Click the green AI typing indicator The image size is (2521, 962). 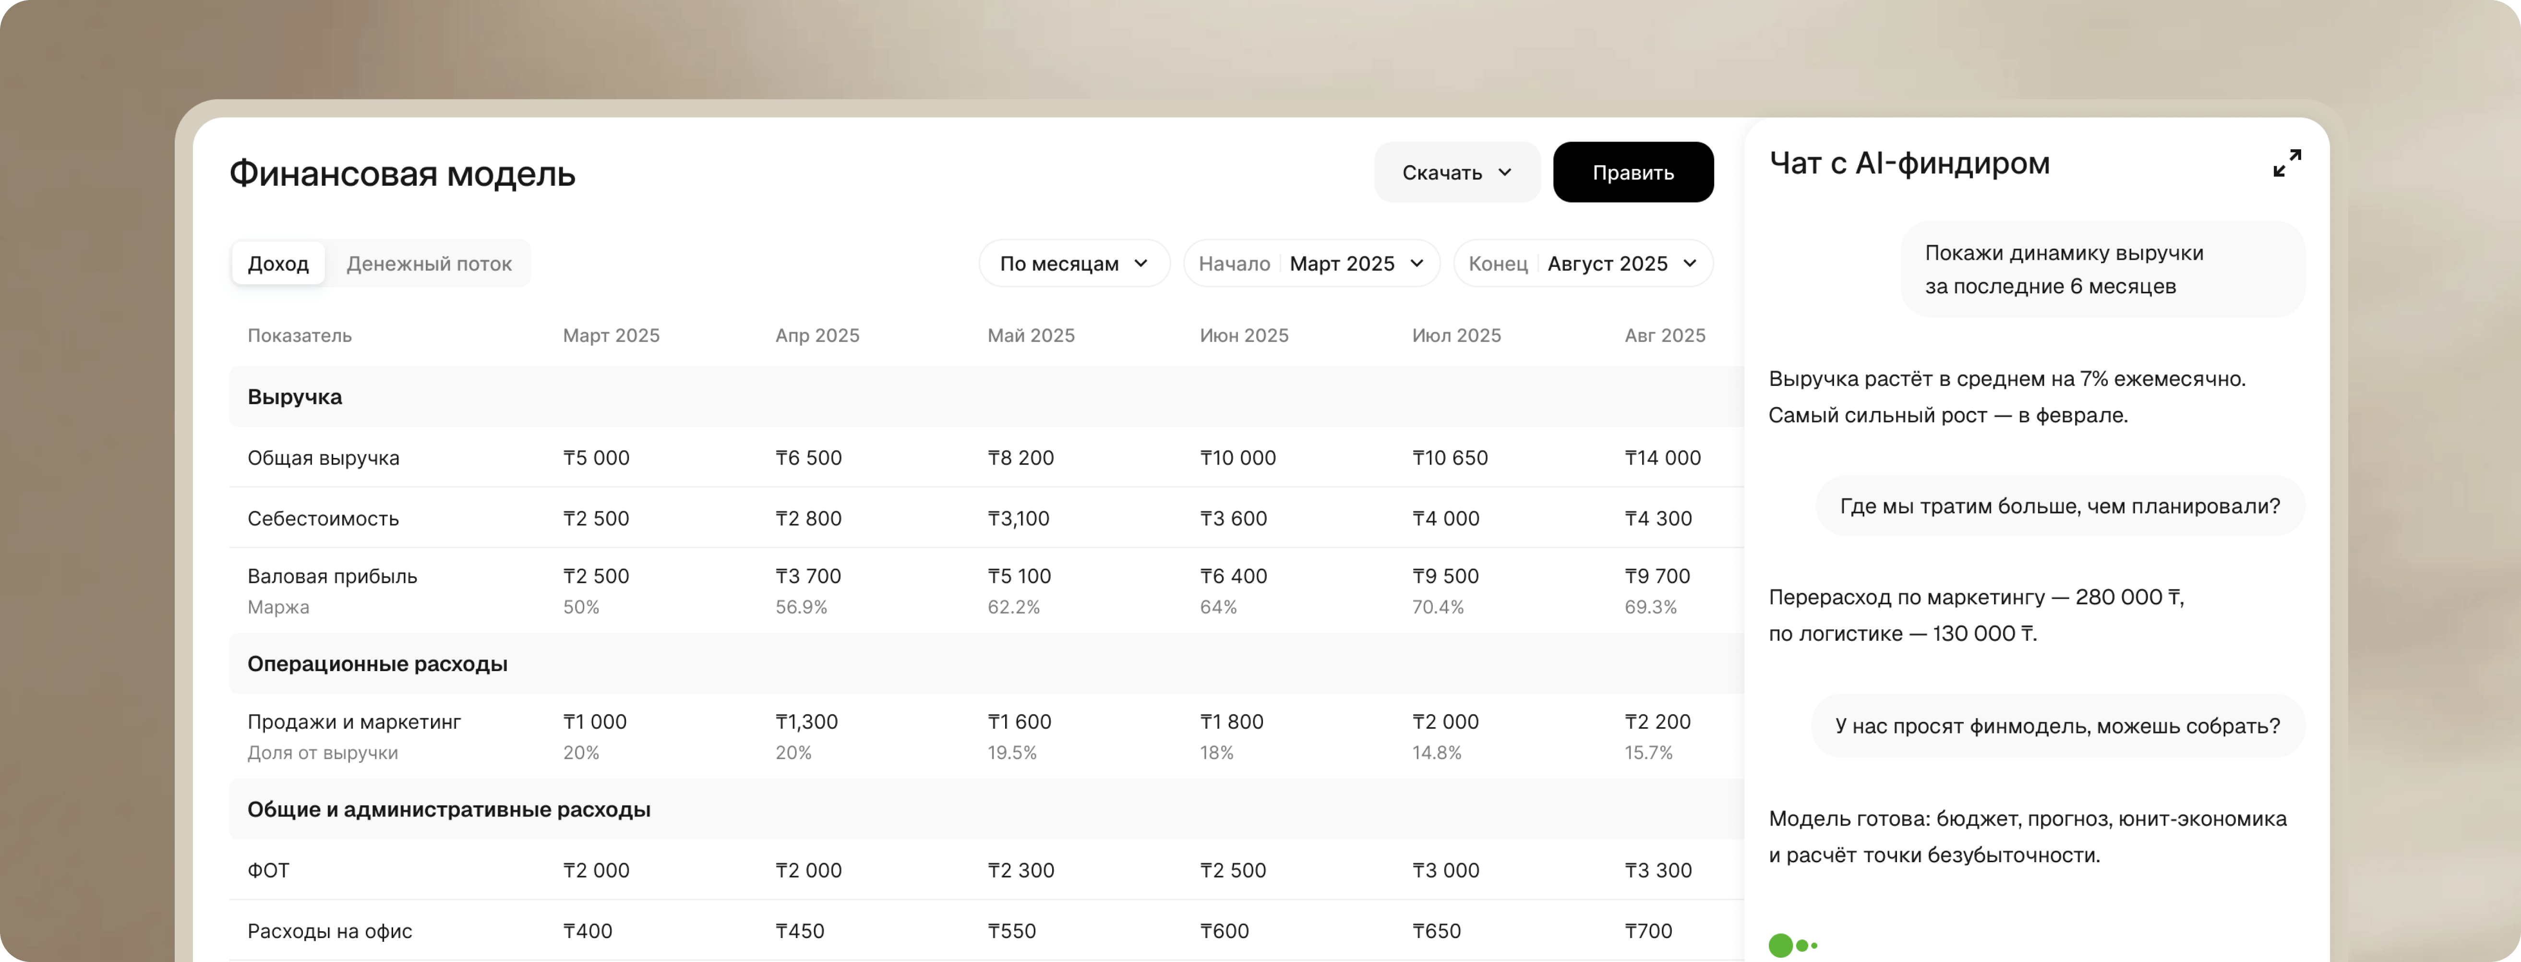pyautogui.click(x=1792, y=945)
